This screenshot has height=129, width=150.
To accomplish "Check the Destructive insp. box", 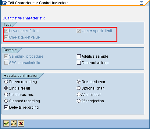I will 79,63.
